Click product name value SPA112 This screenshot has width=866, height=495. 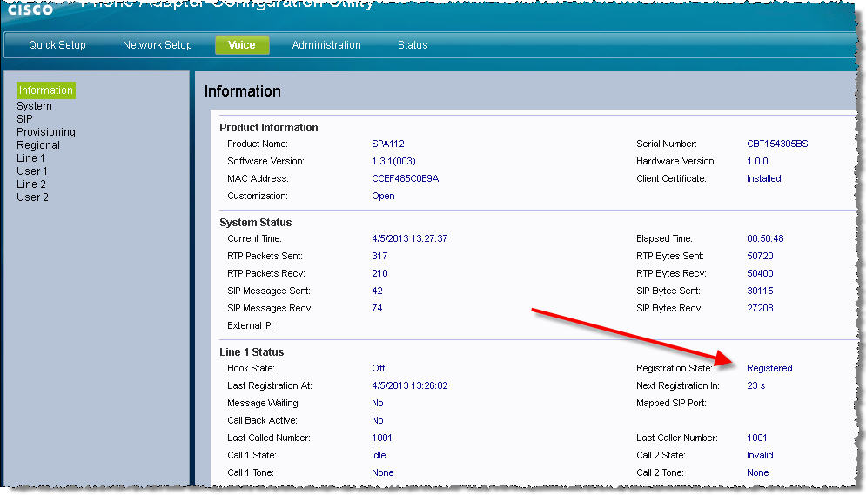click(x=388, y=144)
